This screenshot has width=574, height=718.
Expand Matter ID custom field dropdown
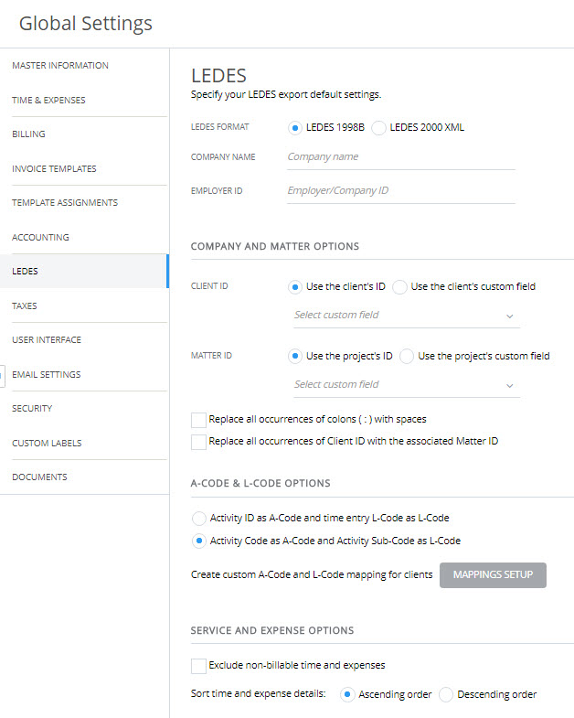tap(407, 385)
